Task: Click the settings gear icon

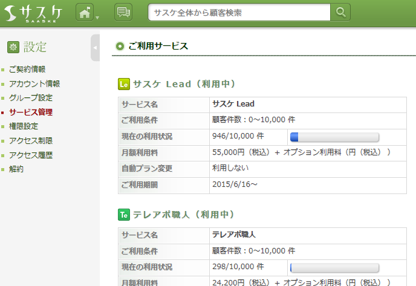Action: tap(13, 47)
